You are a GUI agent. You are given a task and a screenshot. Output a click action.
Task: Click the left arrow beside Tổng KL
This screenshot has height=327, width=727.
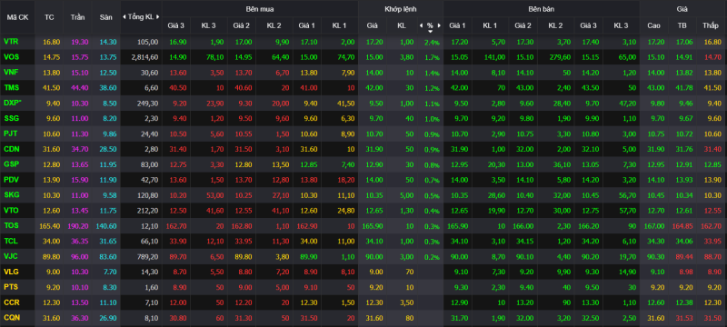[x=124, y=17]
